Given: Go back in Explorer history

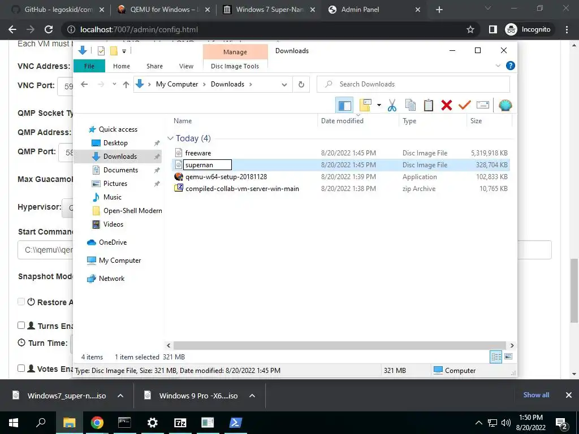Looking at the screenshot, I should tap(84, 85).
